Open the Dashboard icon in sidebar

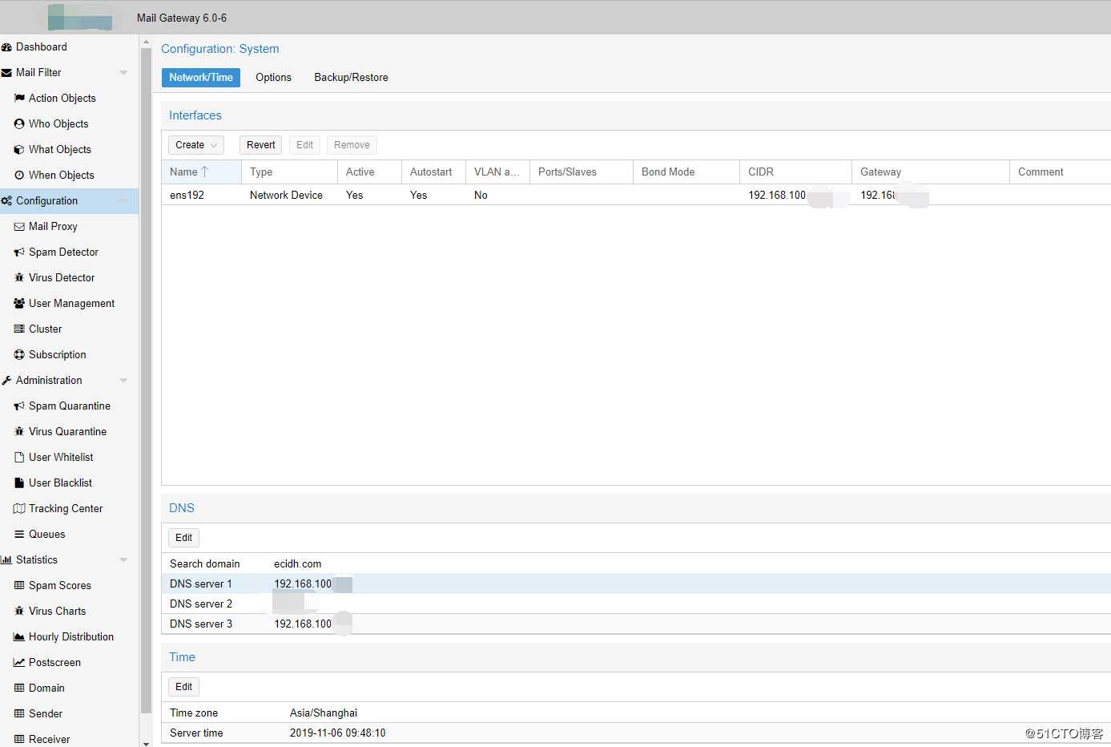tap(6, 47)
